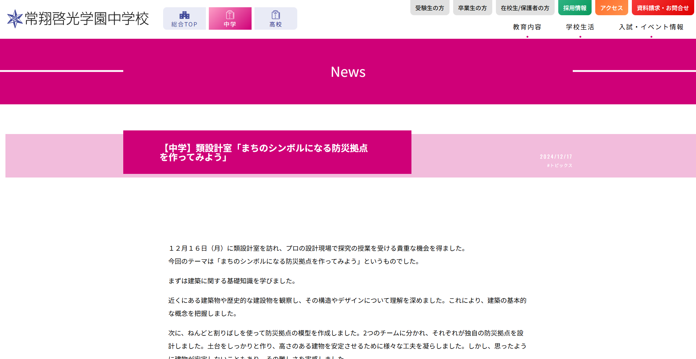The image size is (696, 359).
Task: Open 在校生/保護者の方 section
Action: click(525, 8)
